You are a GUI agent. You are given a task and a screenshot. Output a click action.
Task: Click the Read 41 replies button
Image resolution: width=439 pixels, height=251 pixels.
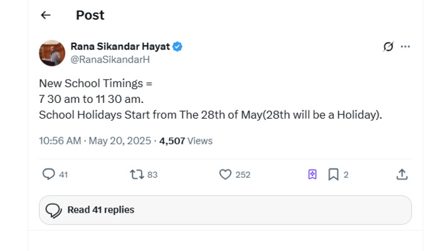(225, 210)
